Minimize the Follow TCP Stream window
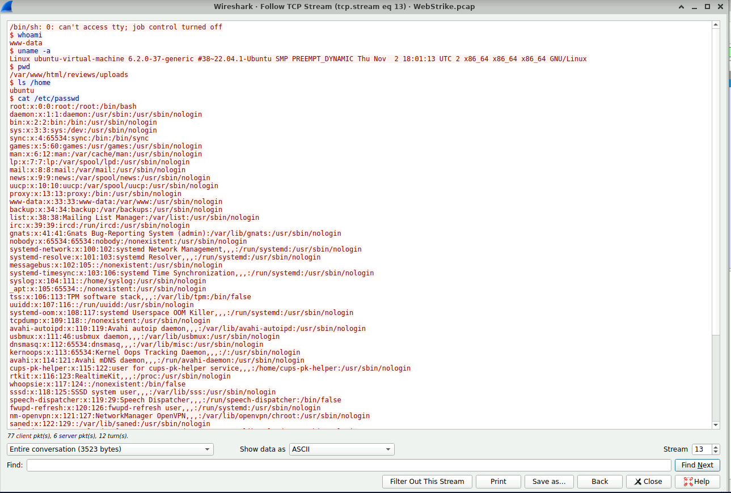 [x=694, y=7]
